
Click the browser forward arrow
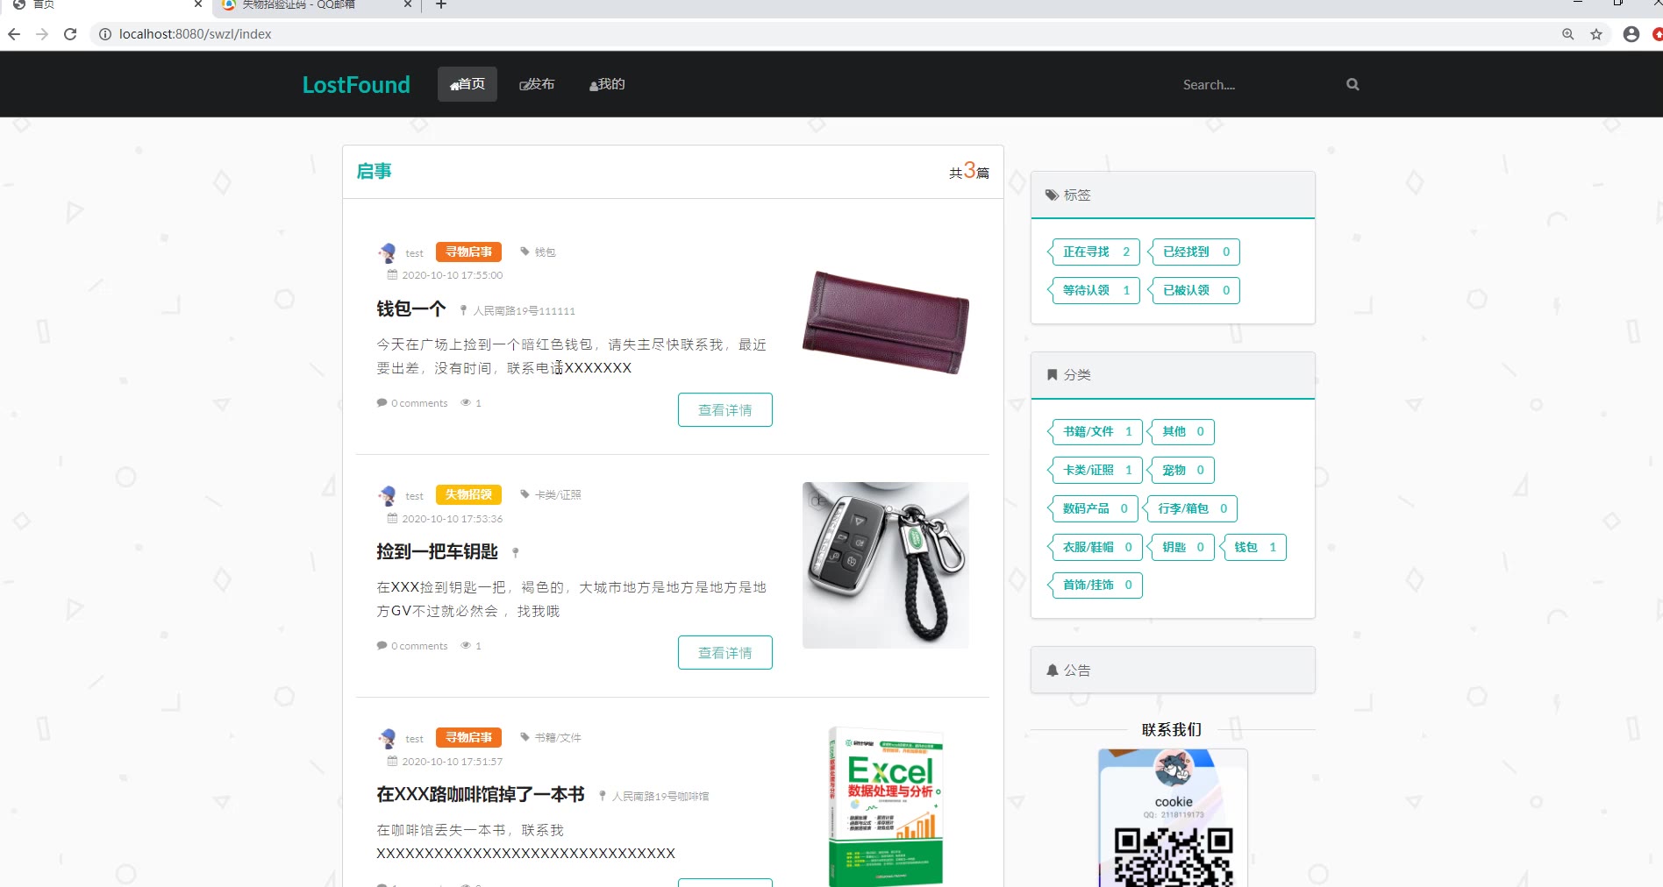[x=42, y=34]
